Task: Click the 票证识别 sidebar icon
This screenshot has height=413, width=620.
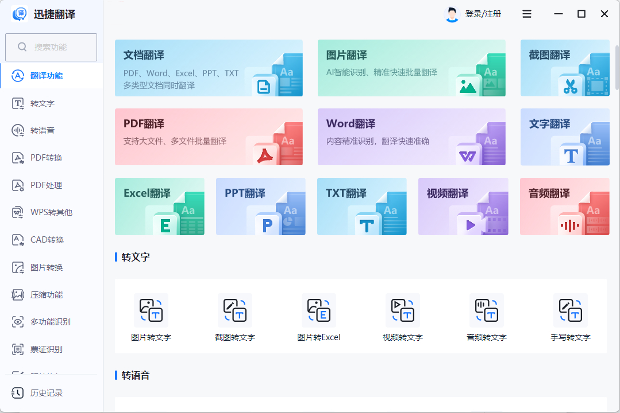Action: (x=18, y=349)
